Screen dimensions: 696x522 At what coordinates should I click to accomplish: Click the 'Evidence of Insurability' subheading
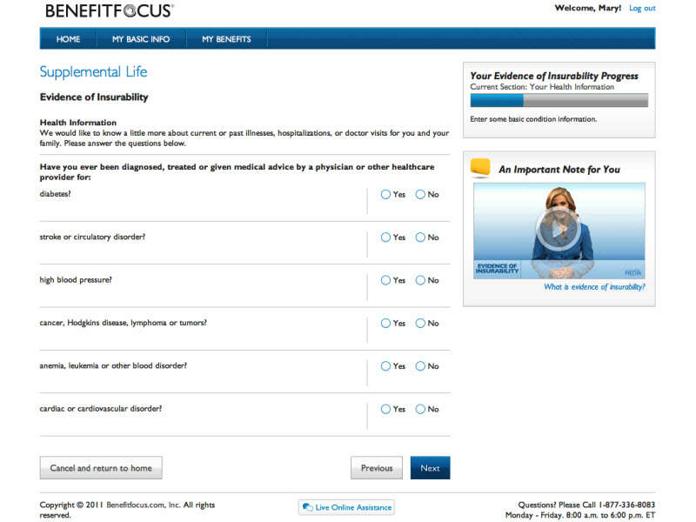point(94,97)
